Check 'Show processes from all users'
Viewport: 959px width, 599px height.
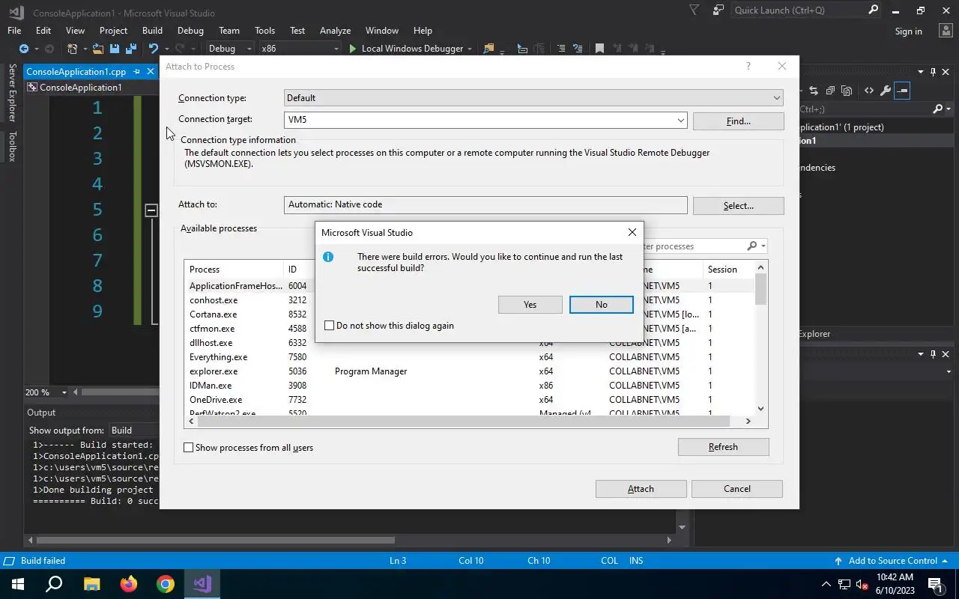(x=189, y=448)
